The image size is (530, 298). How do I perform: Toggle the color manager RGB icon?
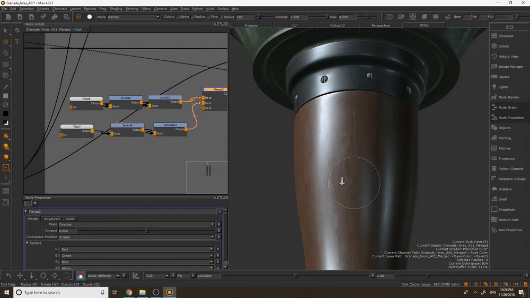(x=81, y=276)
